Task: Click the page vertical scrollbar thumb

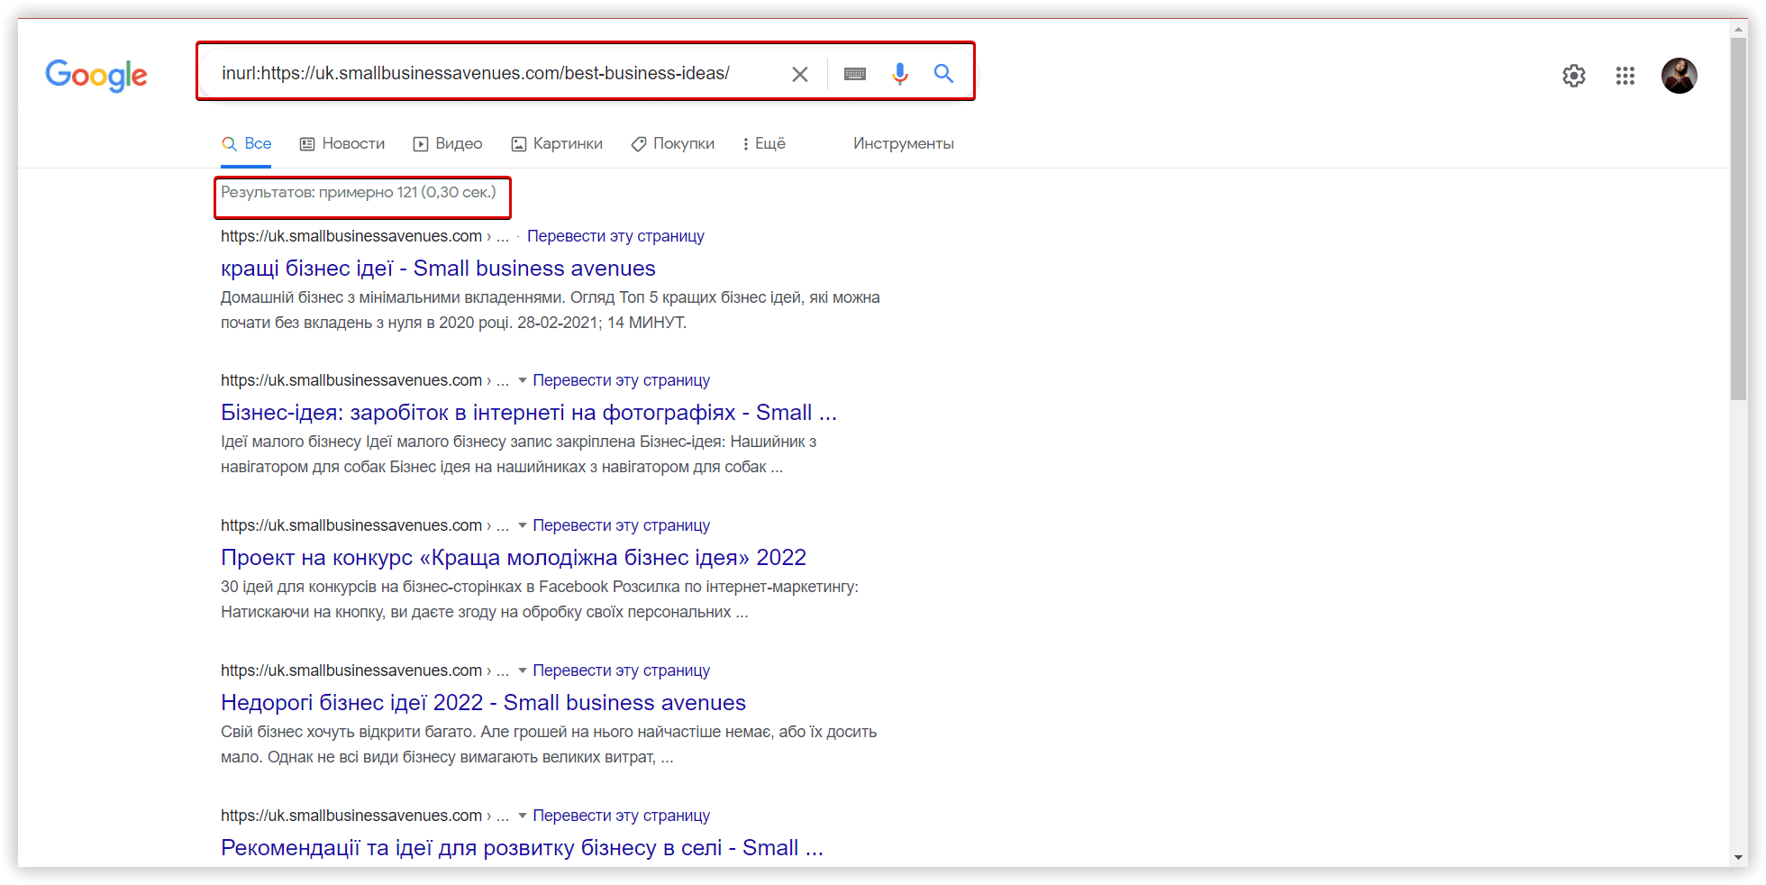Action: point(1739,218)
